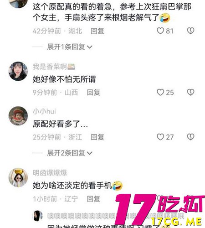
Task: Open 明函爆爆爆's avatar picture
Action: coord(18,177)
